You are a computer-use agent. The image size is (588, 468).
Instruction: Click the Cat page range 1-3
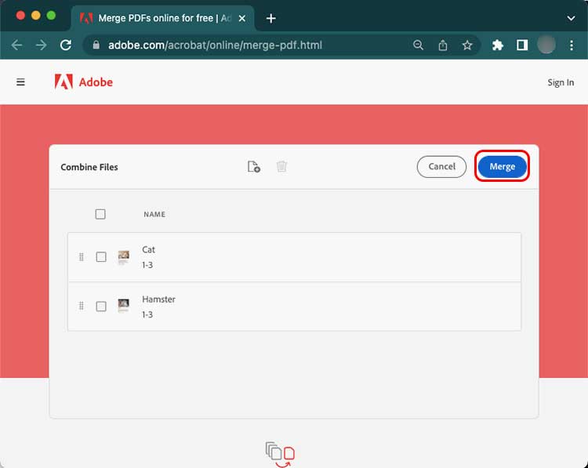pyautogui.click(x=147, y=265)
